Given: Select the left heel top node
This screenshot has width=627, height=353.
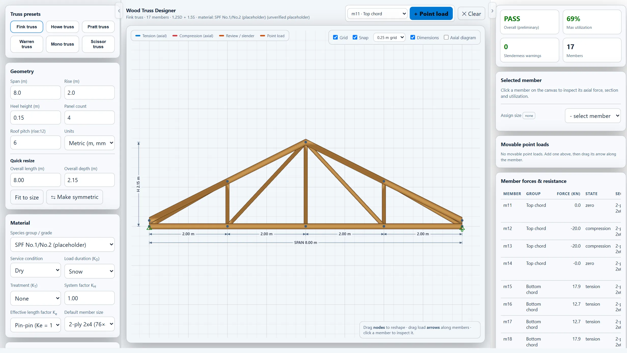Looking at the screenshot, I should [149, 220].
